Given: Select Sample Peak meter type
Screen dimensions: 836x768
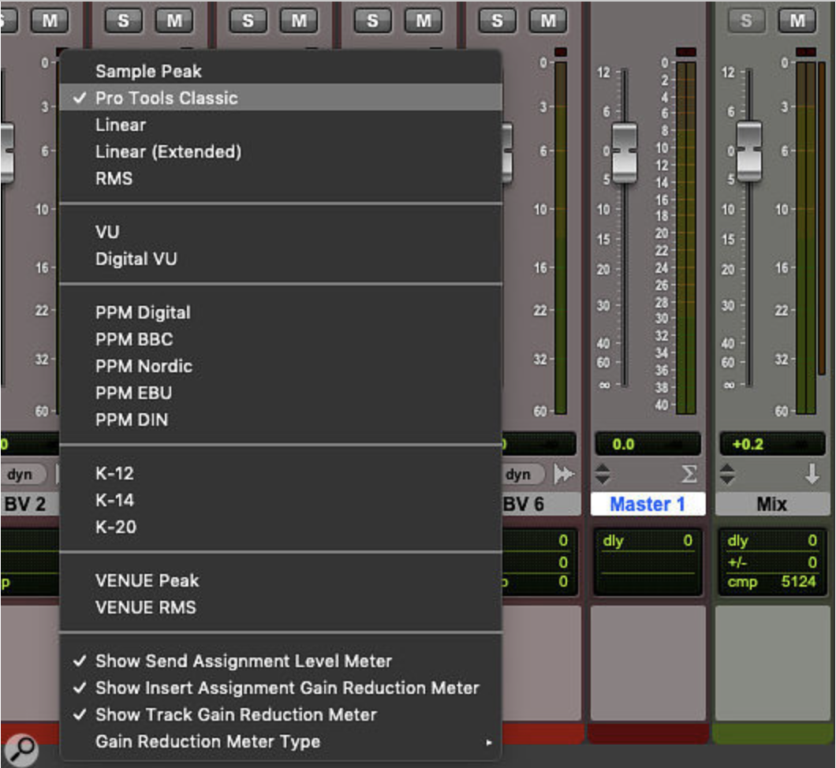Looking at the screenshot, I should [281, 71].
